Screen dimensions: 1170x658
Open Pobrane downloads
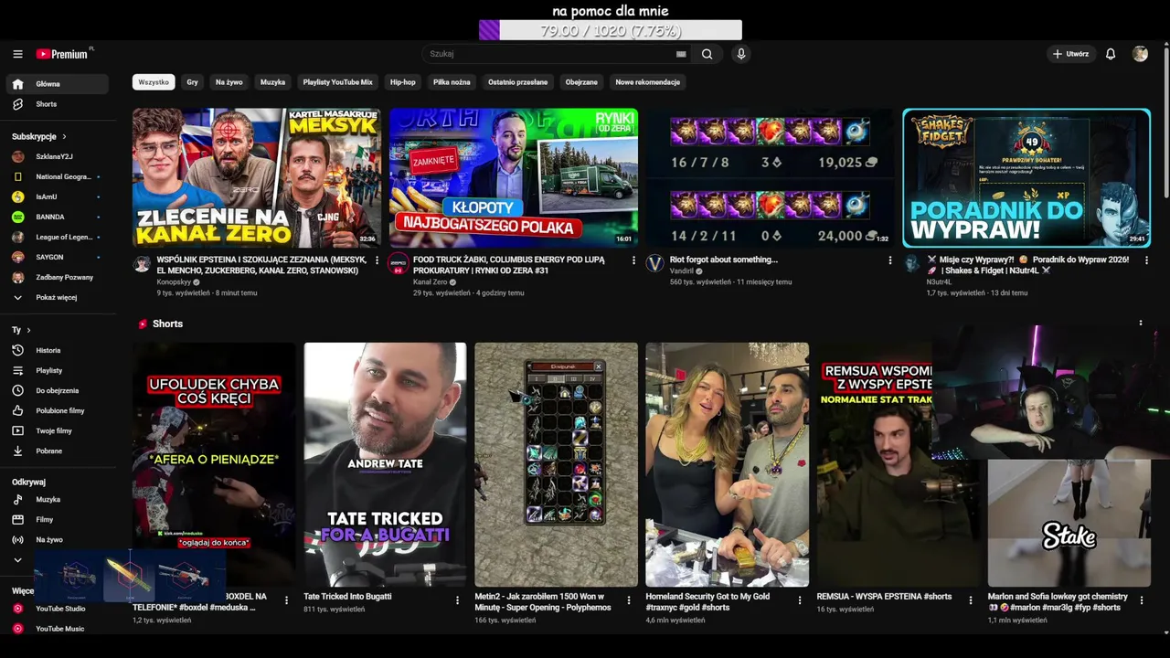(57, 451)
